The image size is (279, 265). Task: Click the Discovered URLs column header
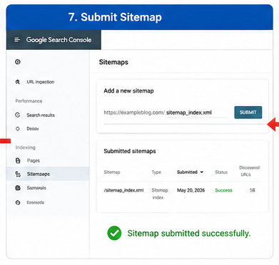249,171
